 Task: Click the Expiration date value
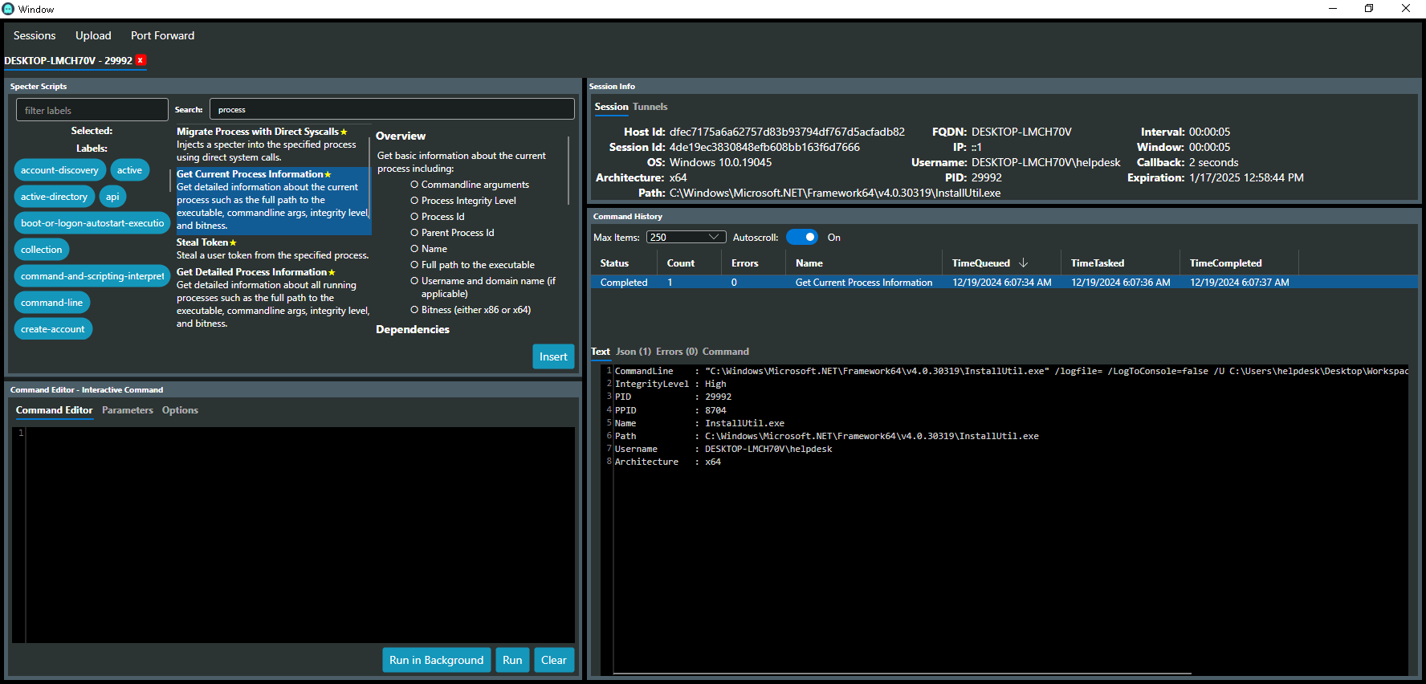1246,177
